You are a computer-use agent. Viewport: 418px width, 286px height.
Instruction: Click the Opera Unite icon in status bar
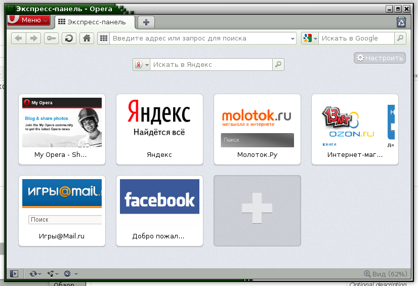coord(51,274)
